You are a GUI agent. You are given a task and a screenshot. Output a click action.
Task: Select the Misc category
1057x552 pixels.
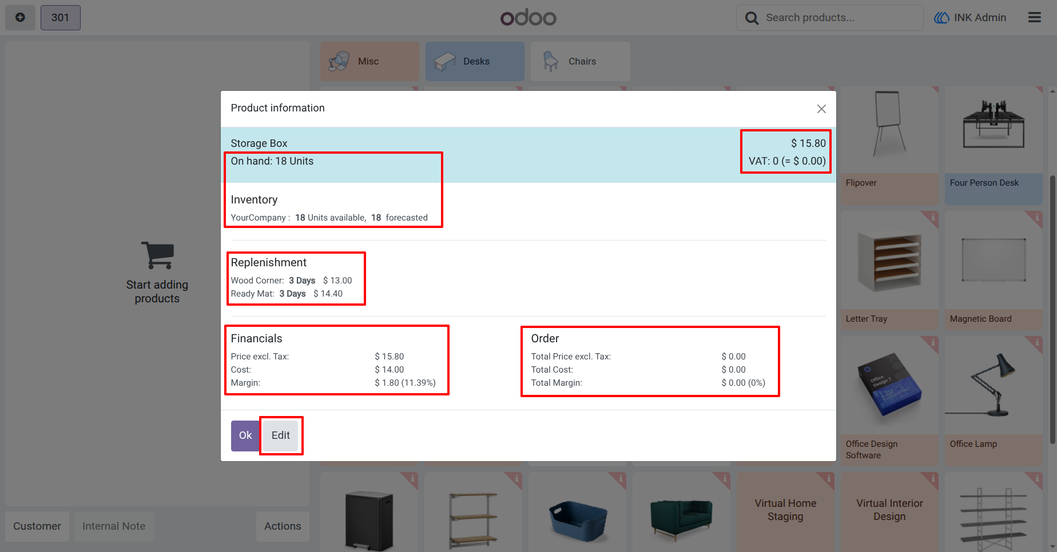(369, 61)
